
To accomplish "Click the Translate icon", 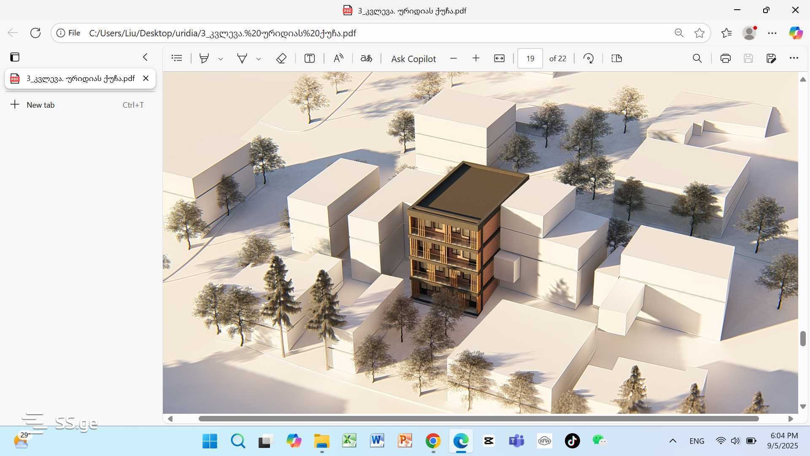I will 366,58.
